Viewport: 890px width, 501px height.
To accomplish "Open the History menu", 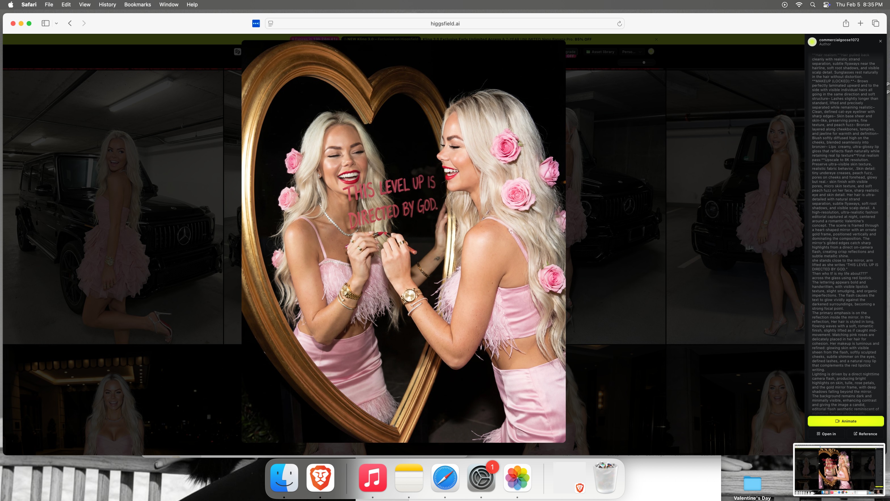I will [x=107, y=5].
